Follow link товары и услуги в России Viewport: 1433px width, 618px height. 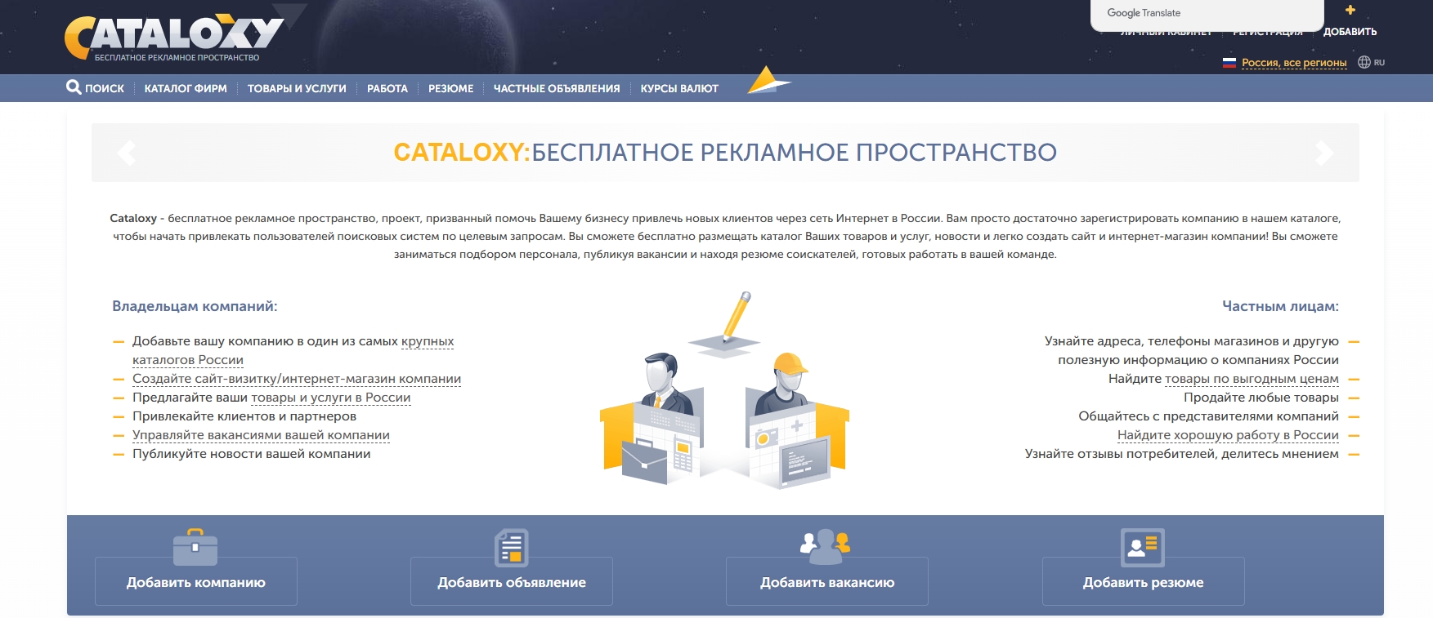coord(331,398)
